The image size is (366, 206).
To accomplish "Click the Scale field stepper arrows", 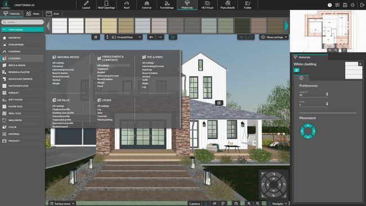I will click(327, 104).
